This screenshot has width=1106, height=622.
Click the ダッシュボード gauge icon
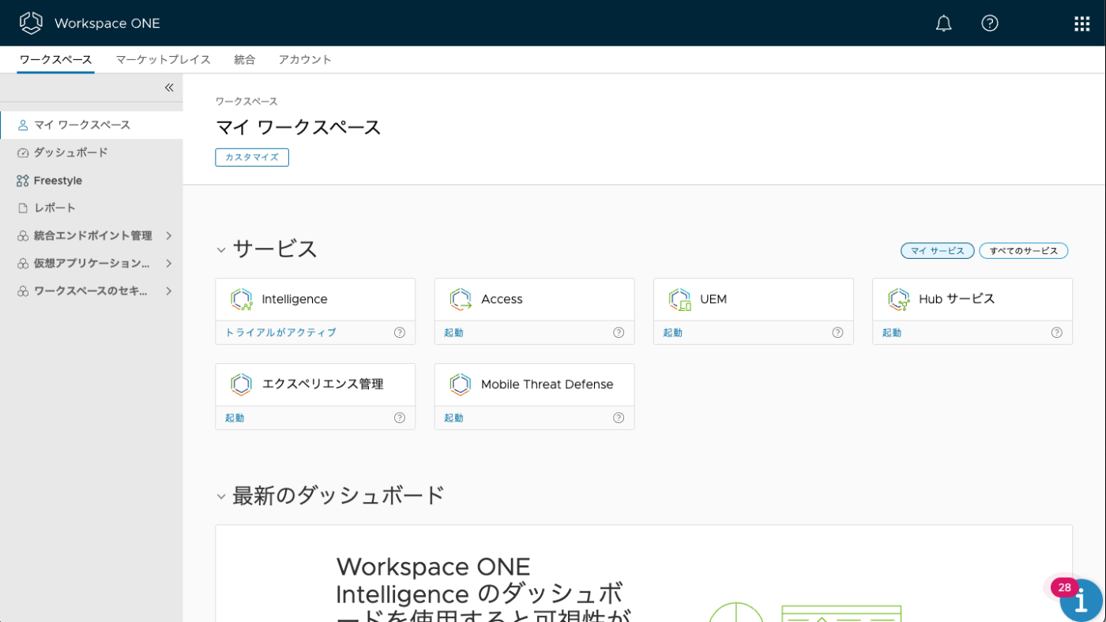pos(23,152)
